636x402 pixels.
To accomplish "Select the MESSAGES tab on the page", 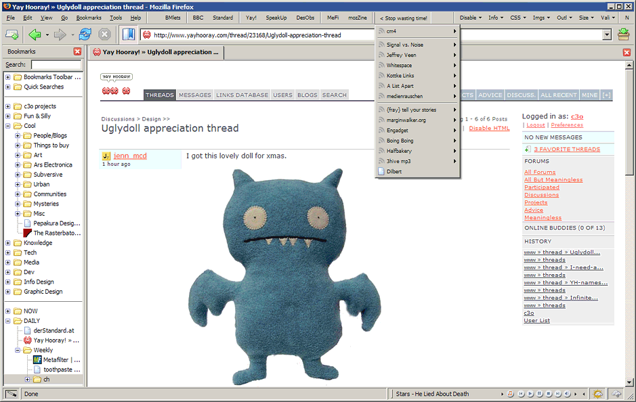I will click(194, 95).
